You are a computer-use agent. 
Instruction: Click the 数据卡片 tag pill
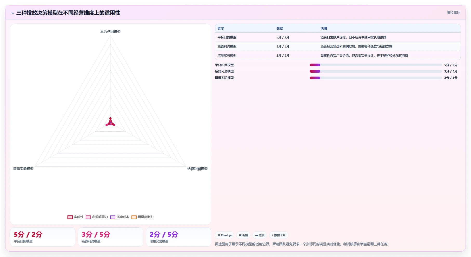click(x=278, y=235)
